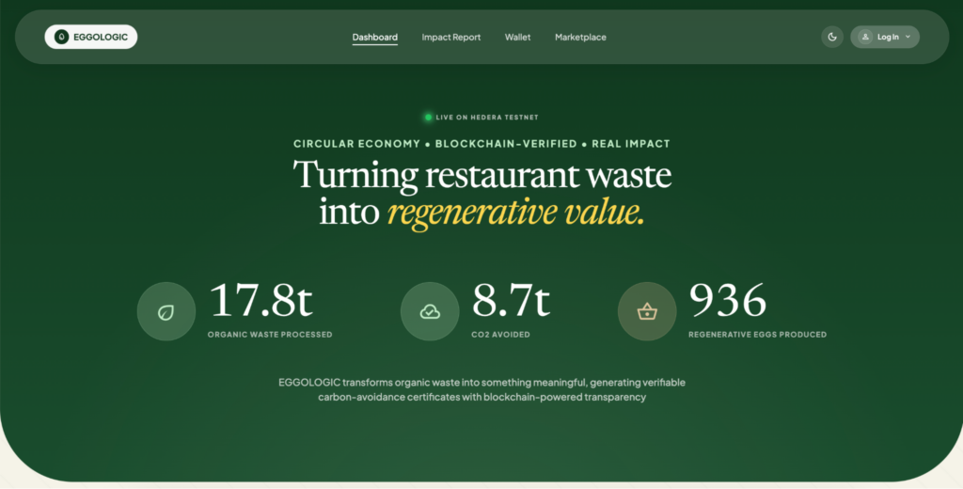Click 'Turning restaurant waste' heading line
This screenshot has height=489, width=963.
[482, 175]
